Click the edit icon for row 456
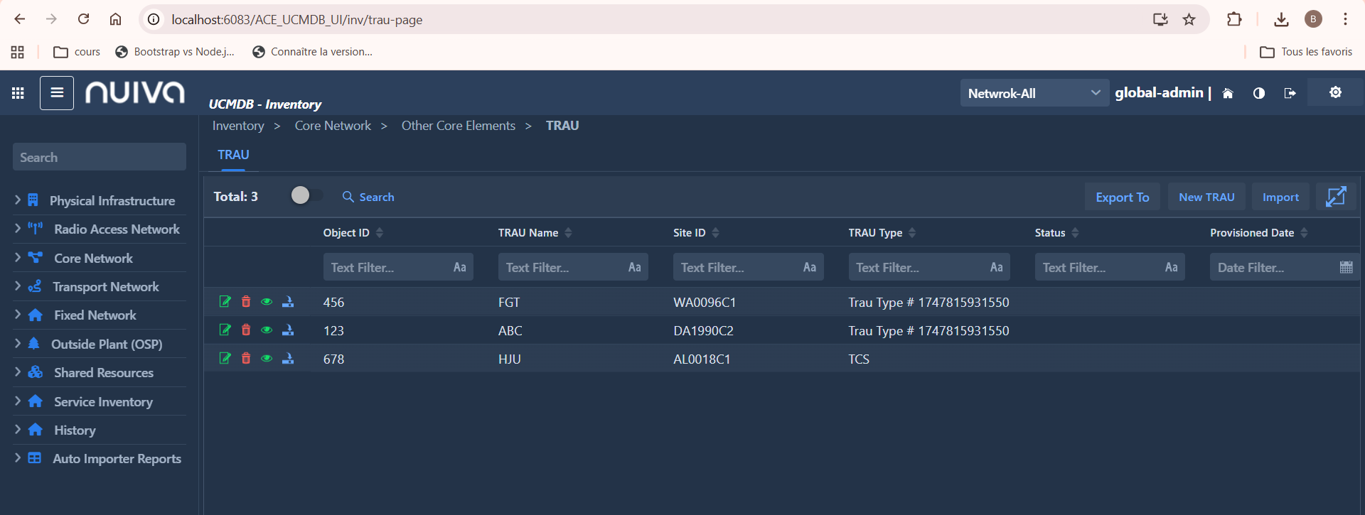This screenshot has width=1365, height=515. 225,302
